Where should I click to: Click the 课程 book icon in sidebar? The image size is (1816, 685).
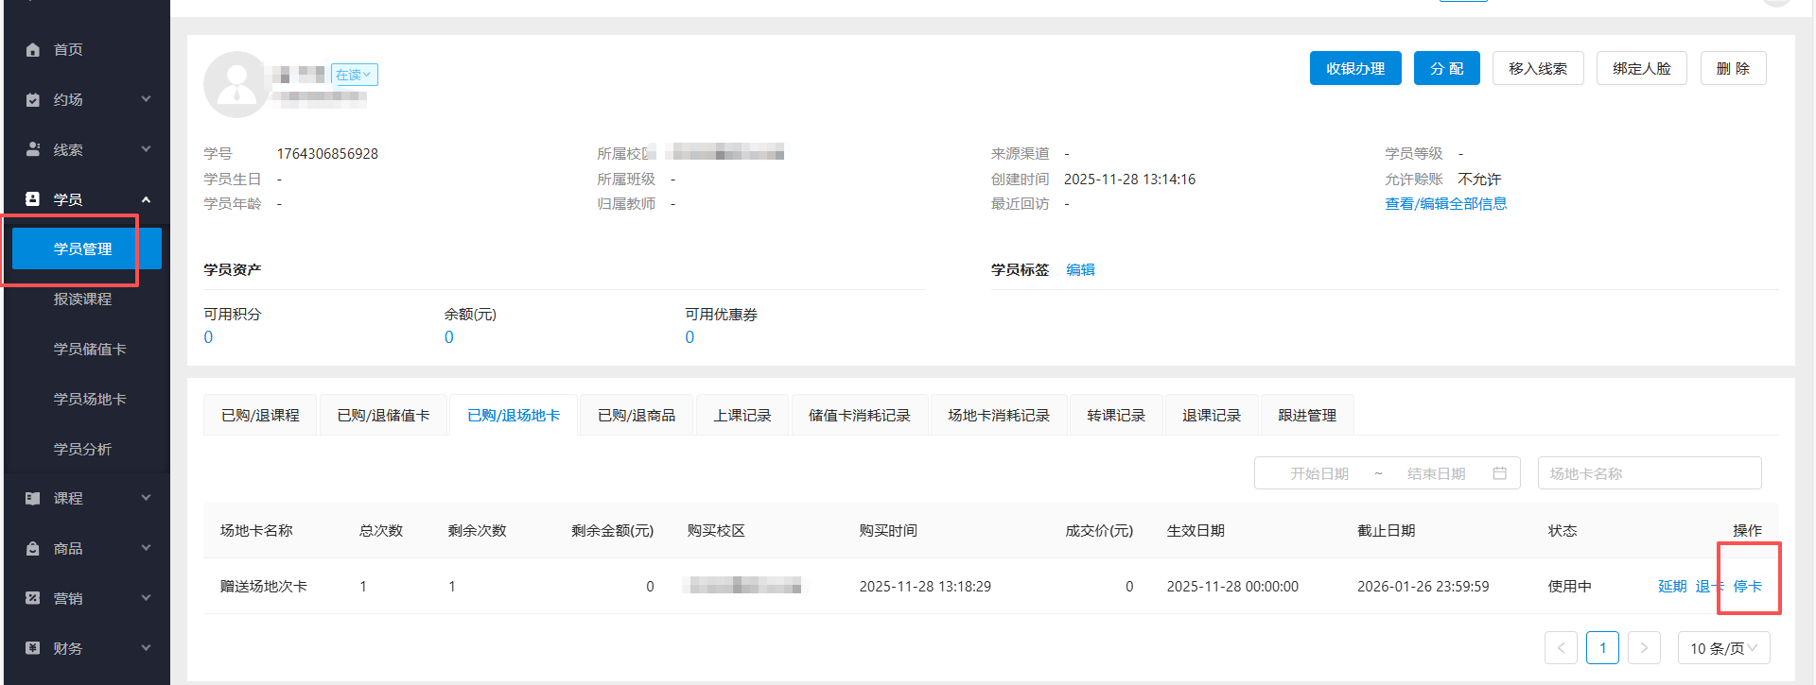click(33, 498)
